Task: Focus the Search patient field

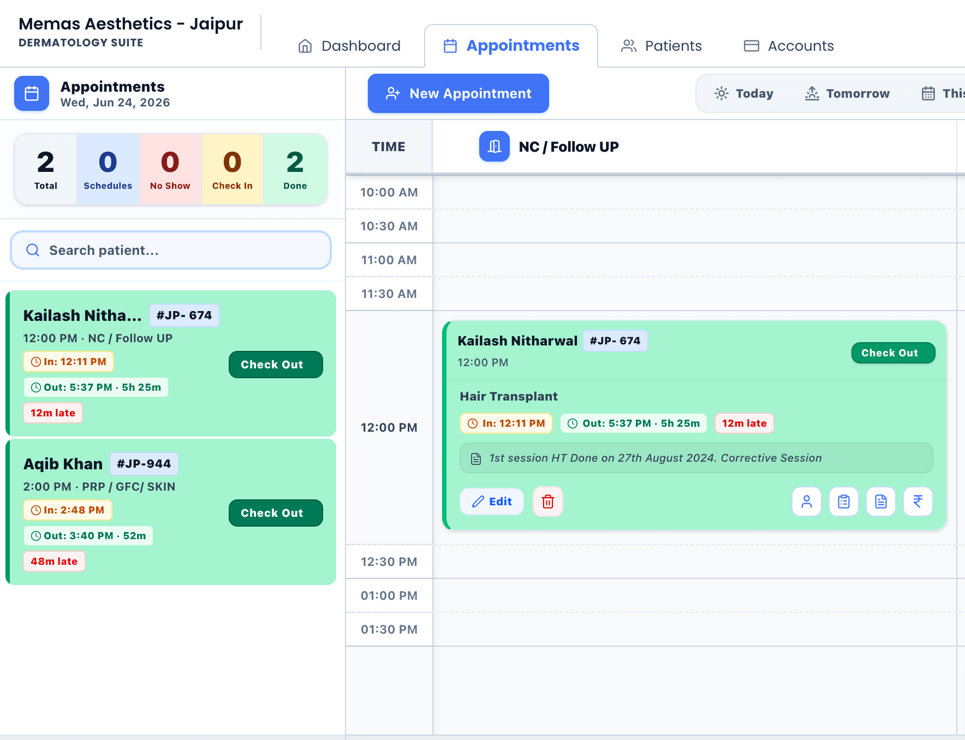Action: (171, 250)
